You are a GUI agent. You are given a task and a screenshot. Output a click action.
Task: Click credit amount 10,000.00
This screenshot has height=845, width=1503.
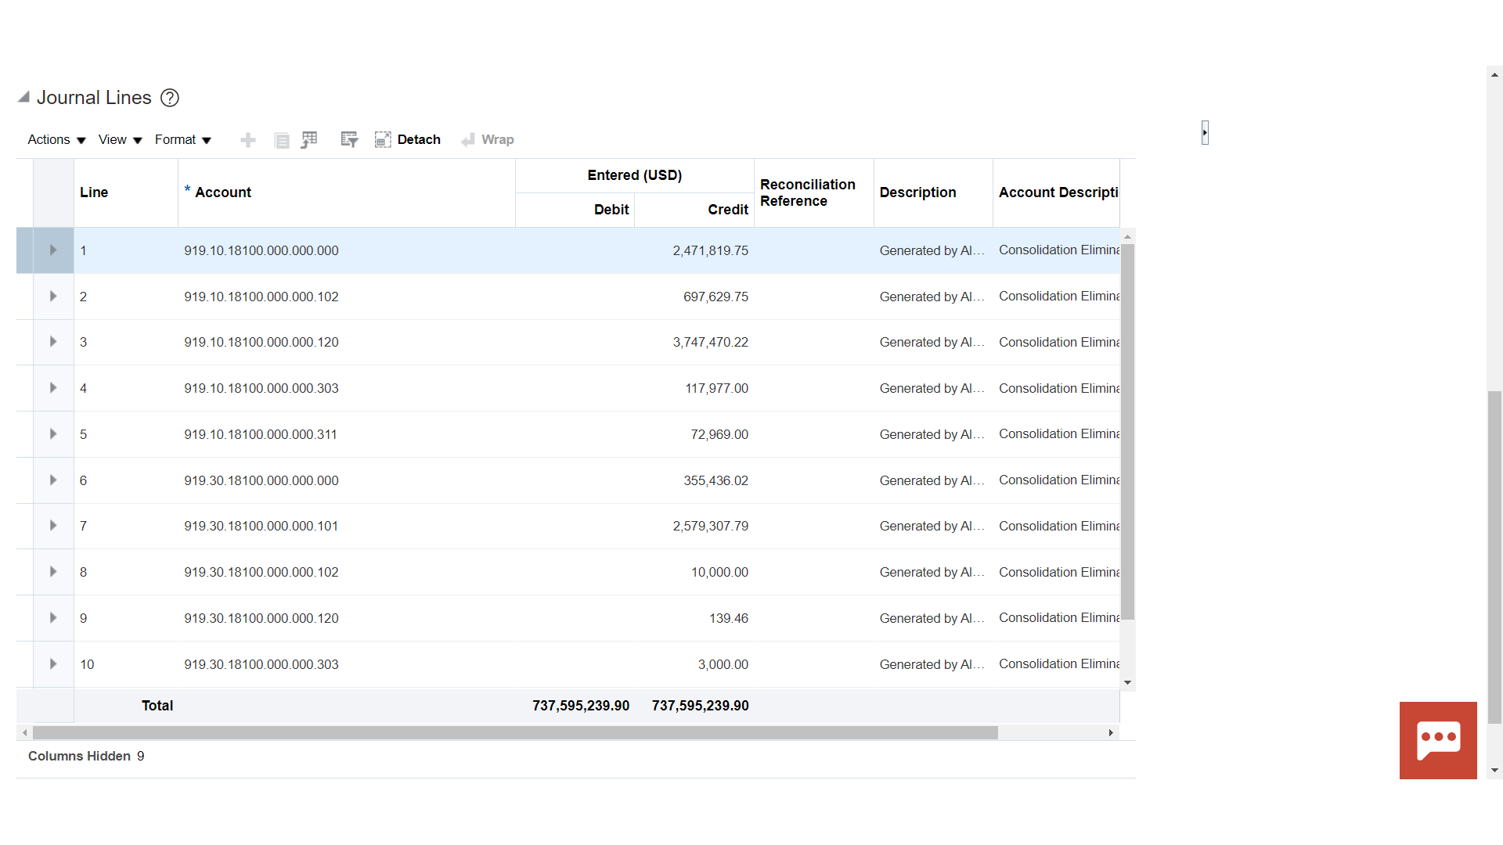(x=719, y=572)
